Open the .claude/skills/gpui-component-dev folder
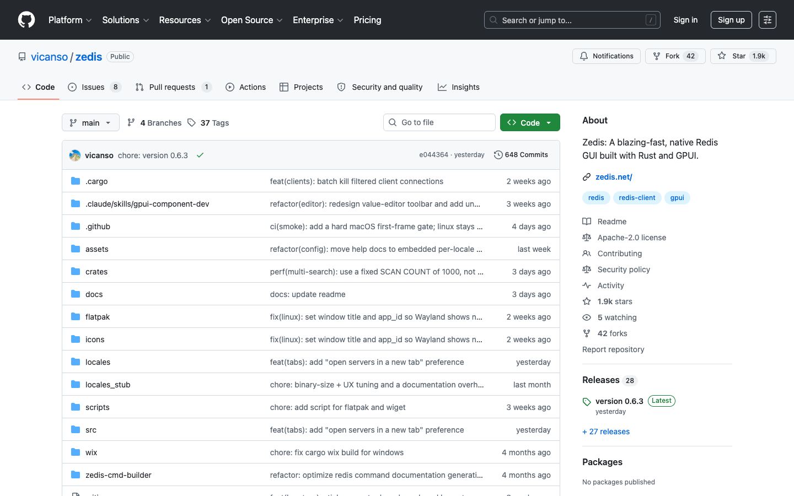Screen dimensions: 794x496 (147, 204)
